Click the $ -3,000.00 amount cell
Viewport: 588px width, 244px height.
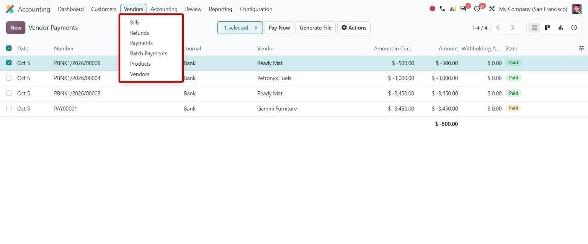tap(445, 78)
